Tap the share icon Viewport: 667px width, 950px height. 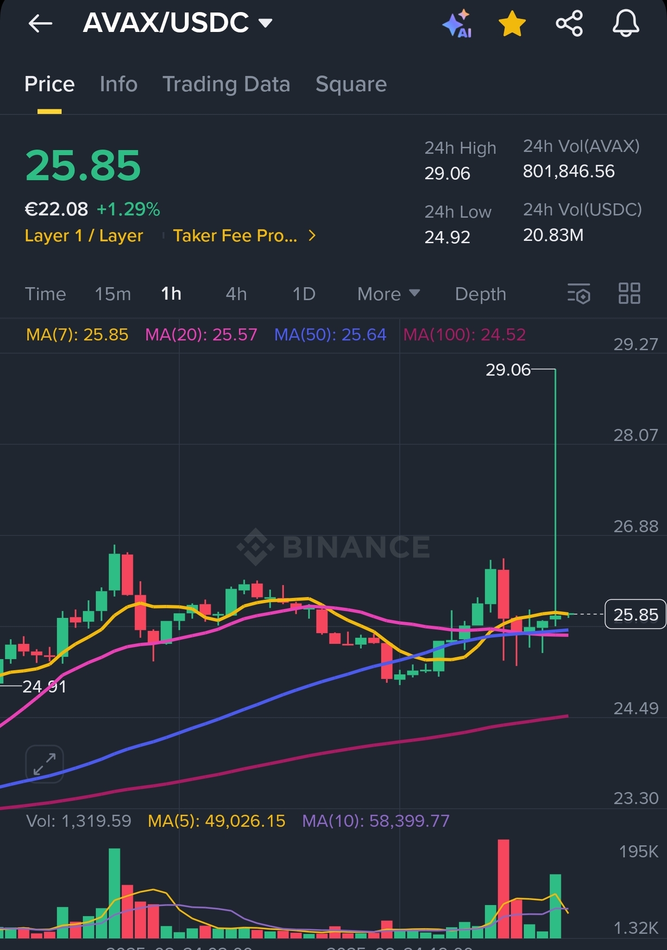tap(569, 23)
